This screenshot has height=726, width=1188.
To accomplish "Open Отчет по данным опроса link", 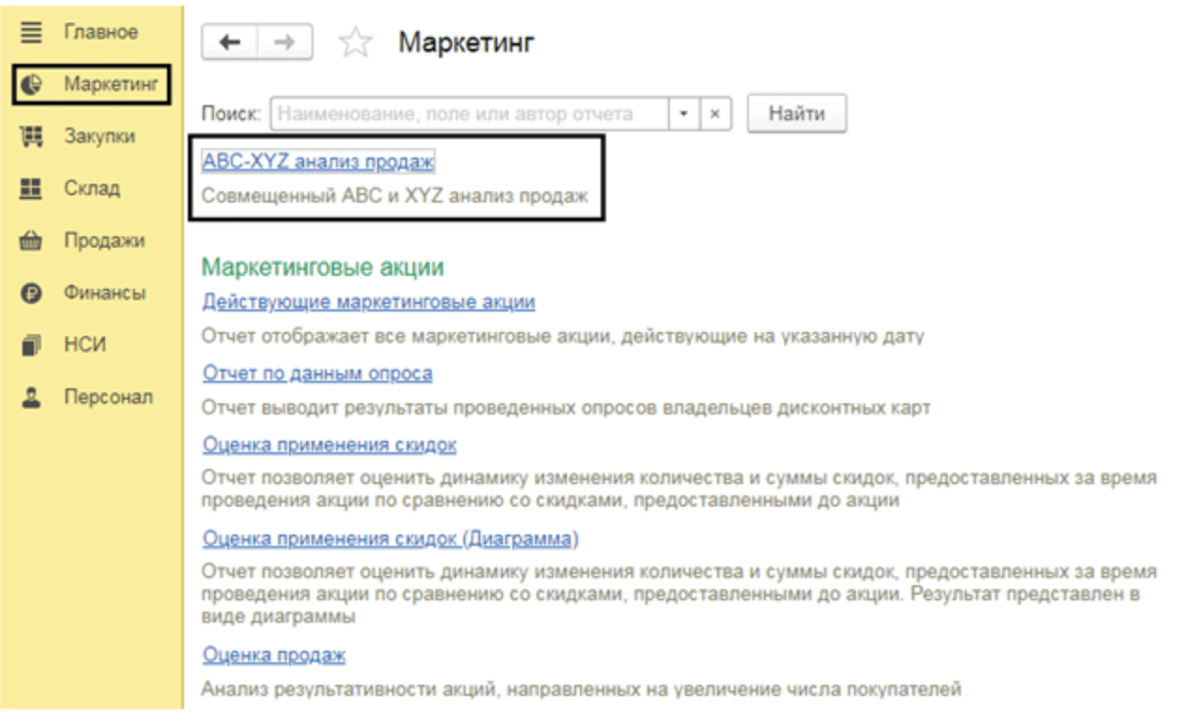I will [x=317, y=373].
